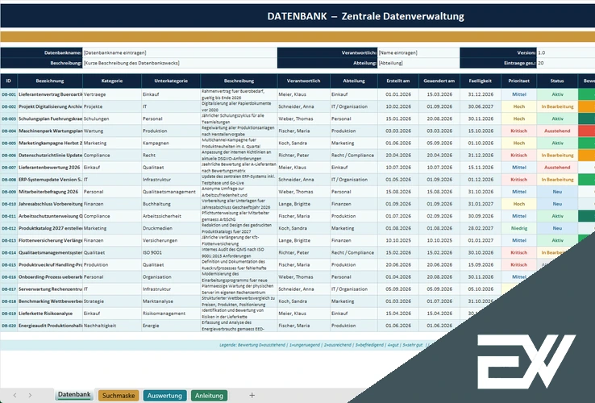Click the Erstellt am column header
The image size is (595, 403).
point(398,81)
